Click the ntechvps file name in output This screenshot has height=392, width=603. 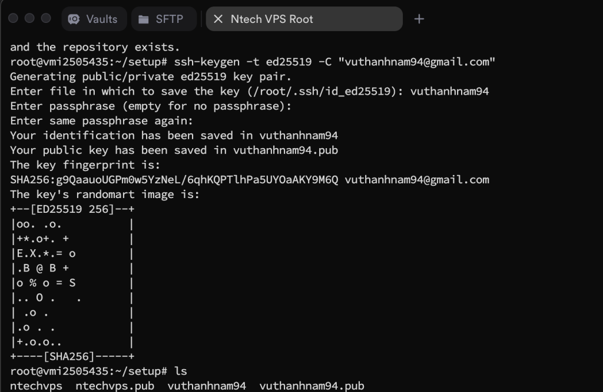point(36,386)
